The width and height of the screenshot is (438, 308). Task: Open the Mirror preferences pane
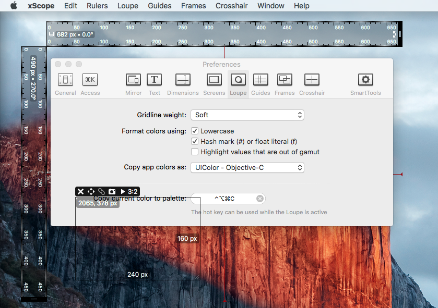tap(133, 84)
